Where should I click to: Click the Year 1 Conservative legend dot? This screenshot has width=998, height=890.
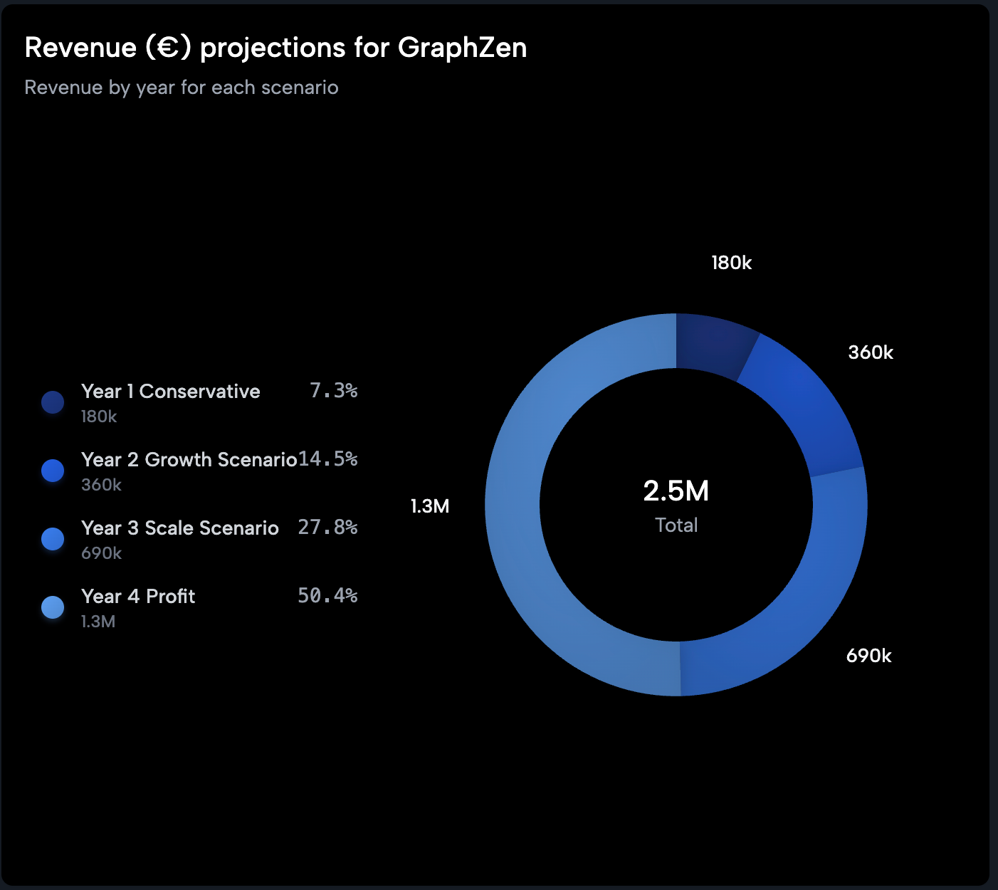click(53, 402)
